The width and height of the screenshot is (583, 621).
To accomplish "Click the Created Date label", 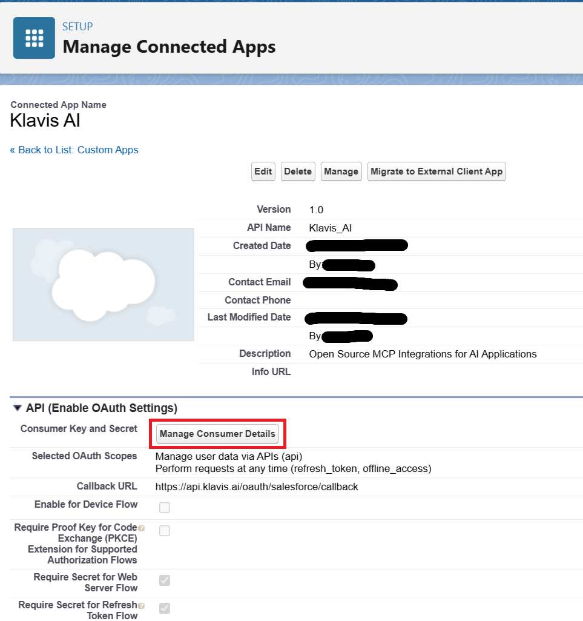I will point(262,245).
